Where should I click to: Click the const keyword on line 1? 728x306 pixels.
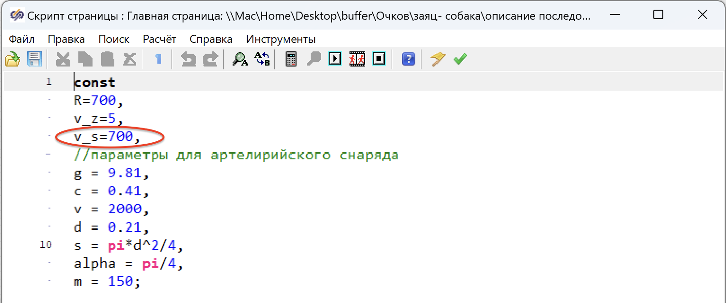[95, 82]
